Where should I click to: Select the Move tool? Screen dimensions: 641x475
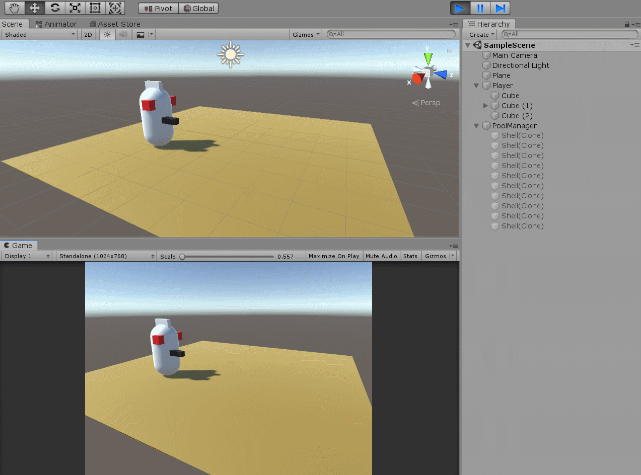(34, 8)
